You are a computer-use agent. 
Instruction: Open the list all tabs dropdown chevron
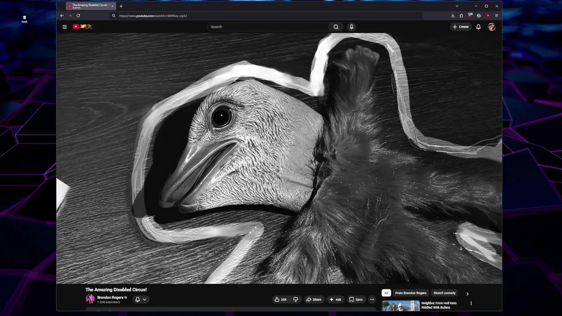point(457,6)
